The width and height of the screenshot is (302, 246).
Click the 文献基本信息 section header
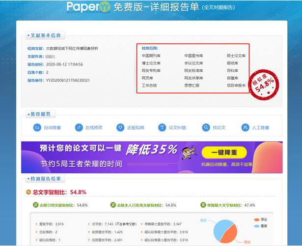[x=46, y=35]
